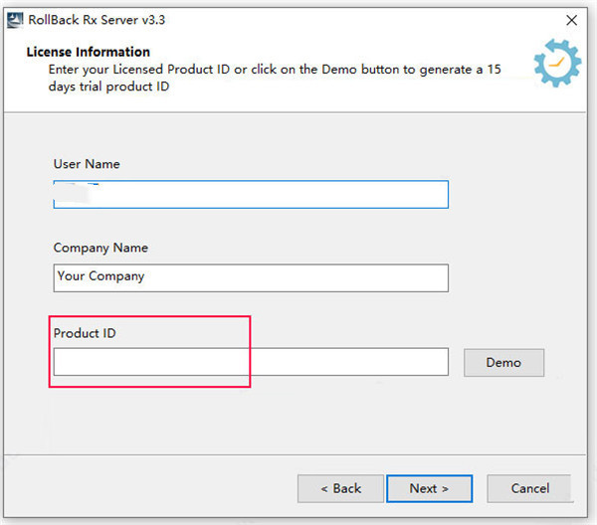Click the Demo button to generate trial ID
This screenshot has width=597, height=525.
(503, 363)
